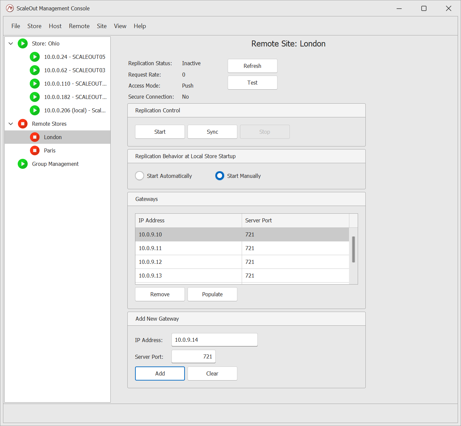Clear the new gateway fields
461x426 pixels.
[212, 374]
